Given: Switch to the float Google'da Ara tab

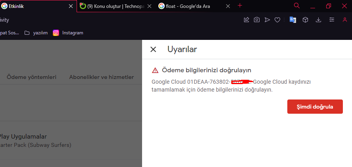Looking at the screenshot, I should (x=190, y=6).
